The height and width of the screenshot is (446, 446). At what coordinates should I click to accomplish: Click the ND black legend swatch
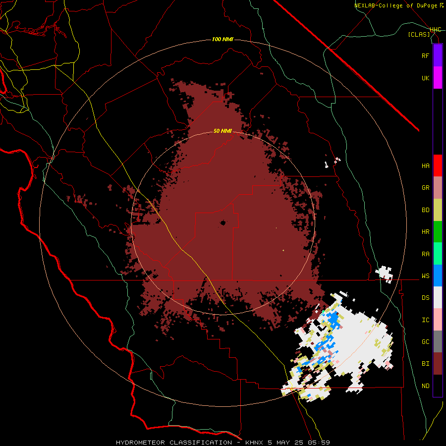tap(438, 386)
